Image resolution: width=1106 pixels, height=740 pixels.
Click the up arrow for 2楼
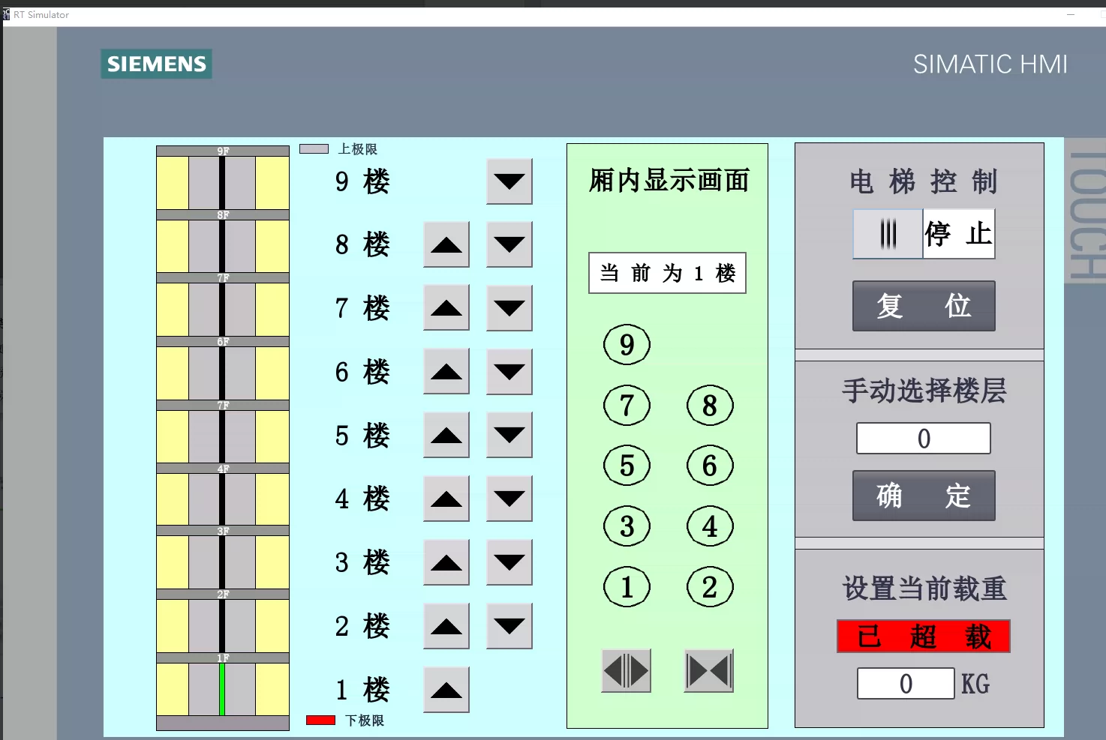[x=446, y=626]
